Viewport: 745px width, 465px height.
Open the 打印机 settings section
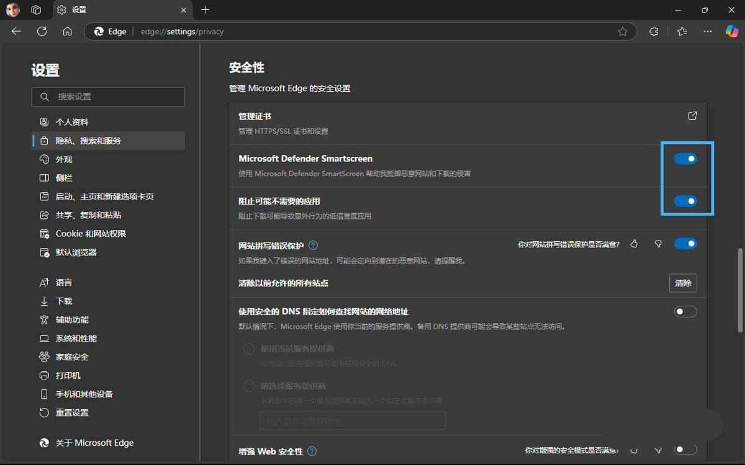108,376
